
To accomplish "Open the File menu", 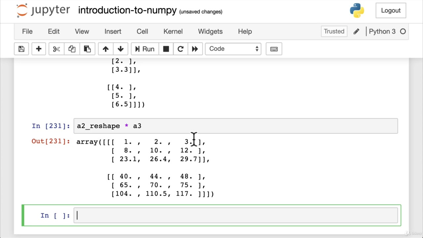I will [x=27, y=31].
